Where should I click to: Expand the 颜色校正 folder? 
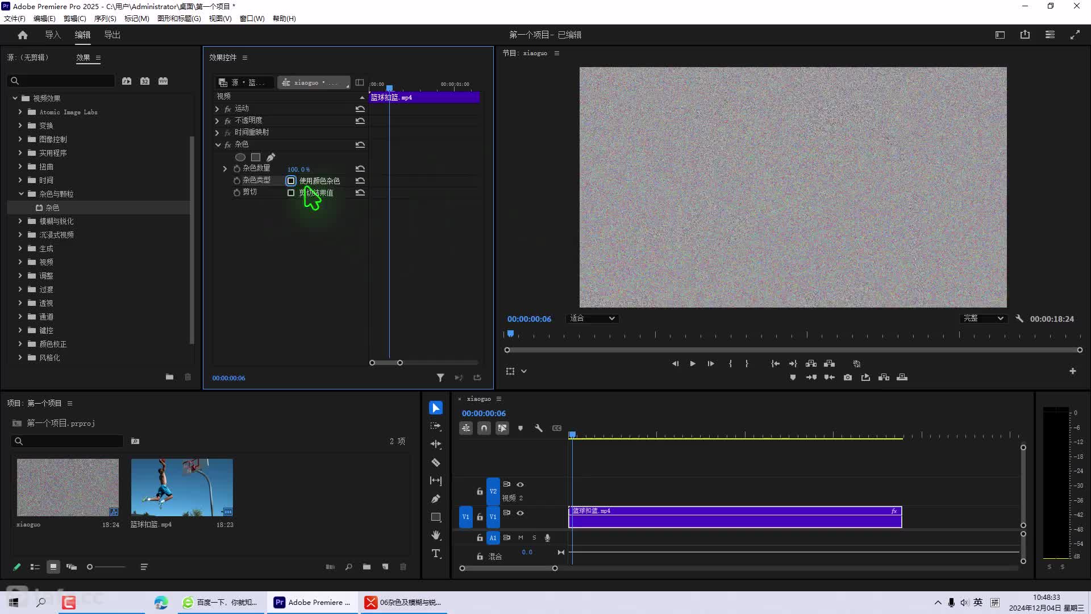pos(20,344)
